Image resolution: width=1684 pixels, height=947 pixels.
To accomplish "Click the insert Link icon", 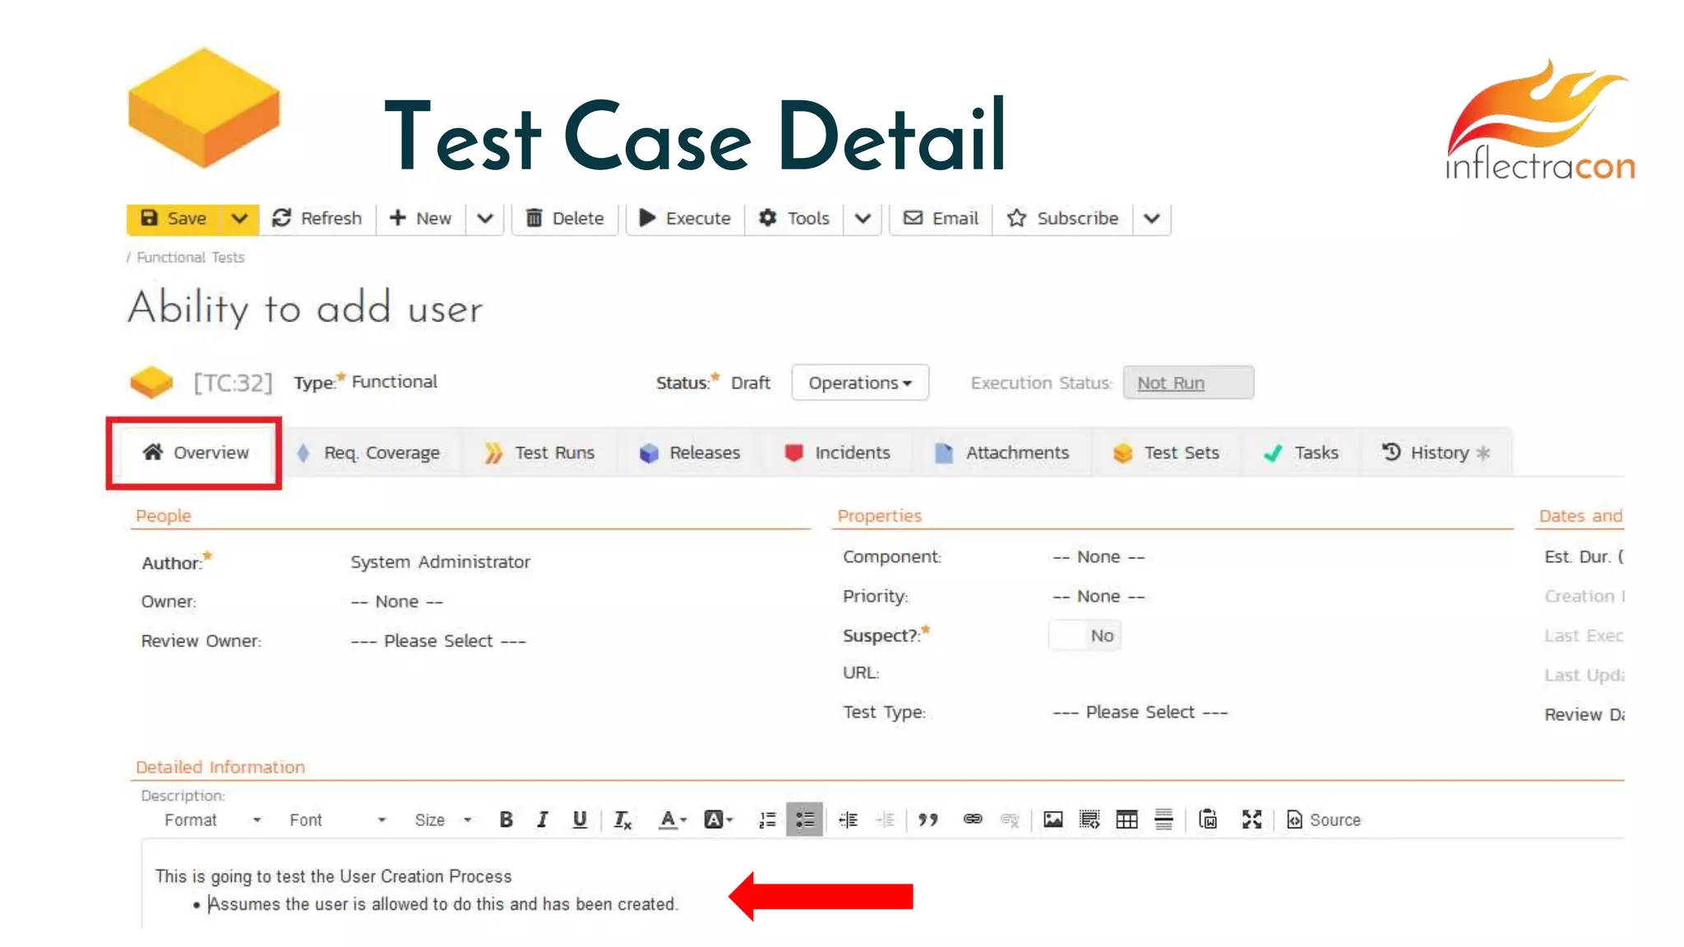I will click(972, 820).
